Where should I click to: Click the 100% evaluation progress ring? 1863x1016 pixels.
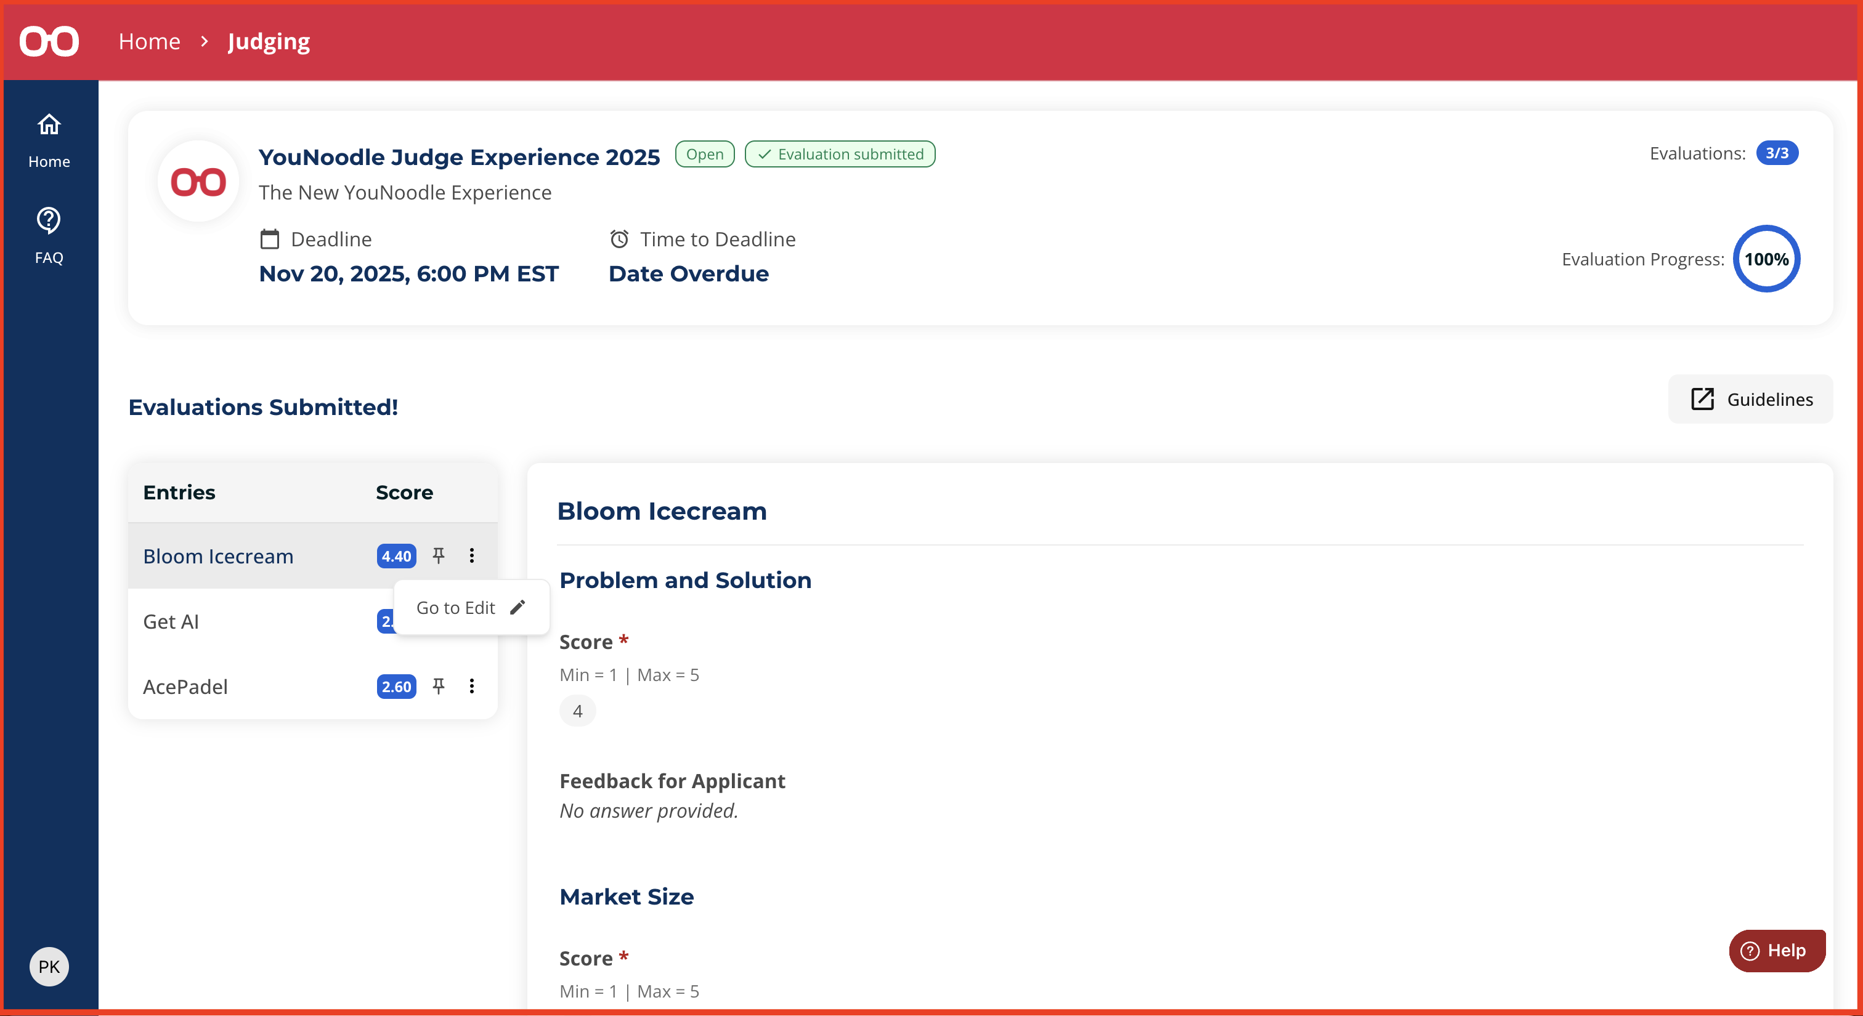point(1766,259)
